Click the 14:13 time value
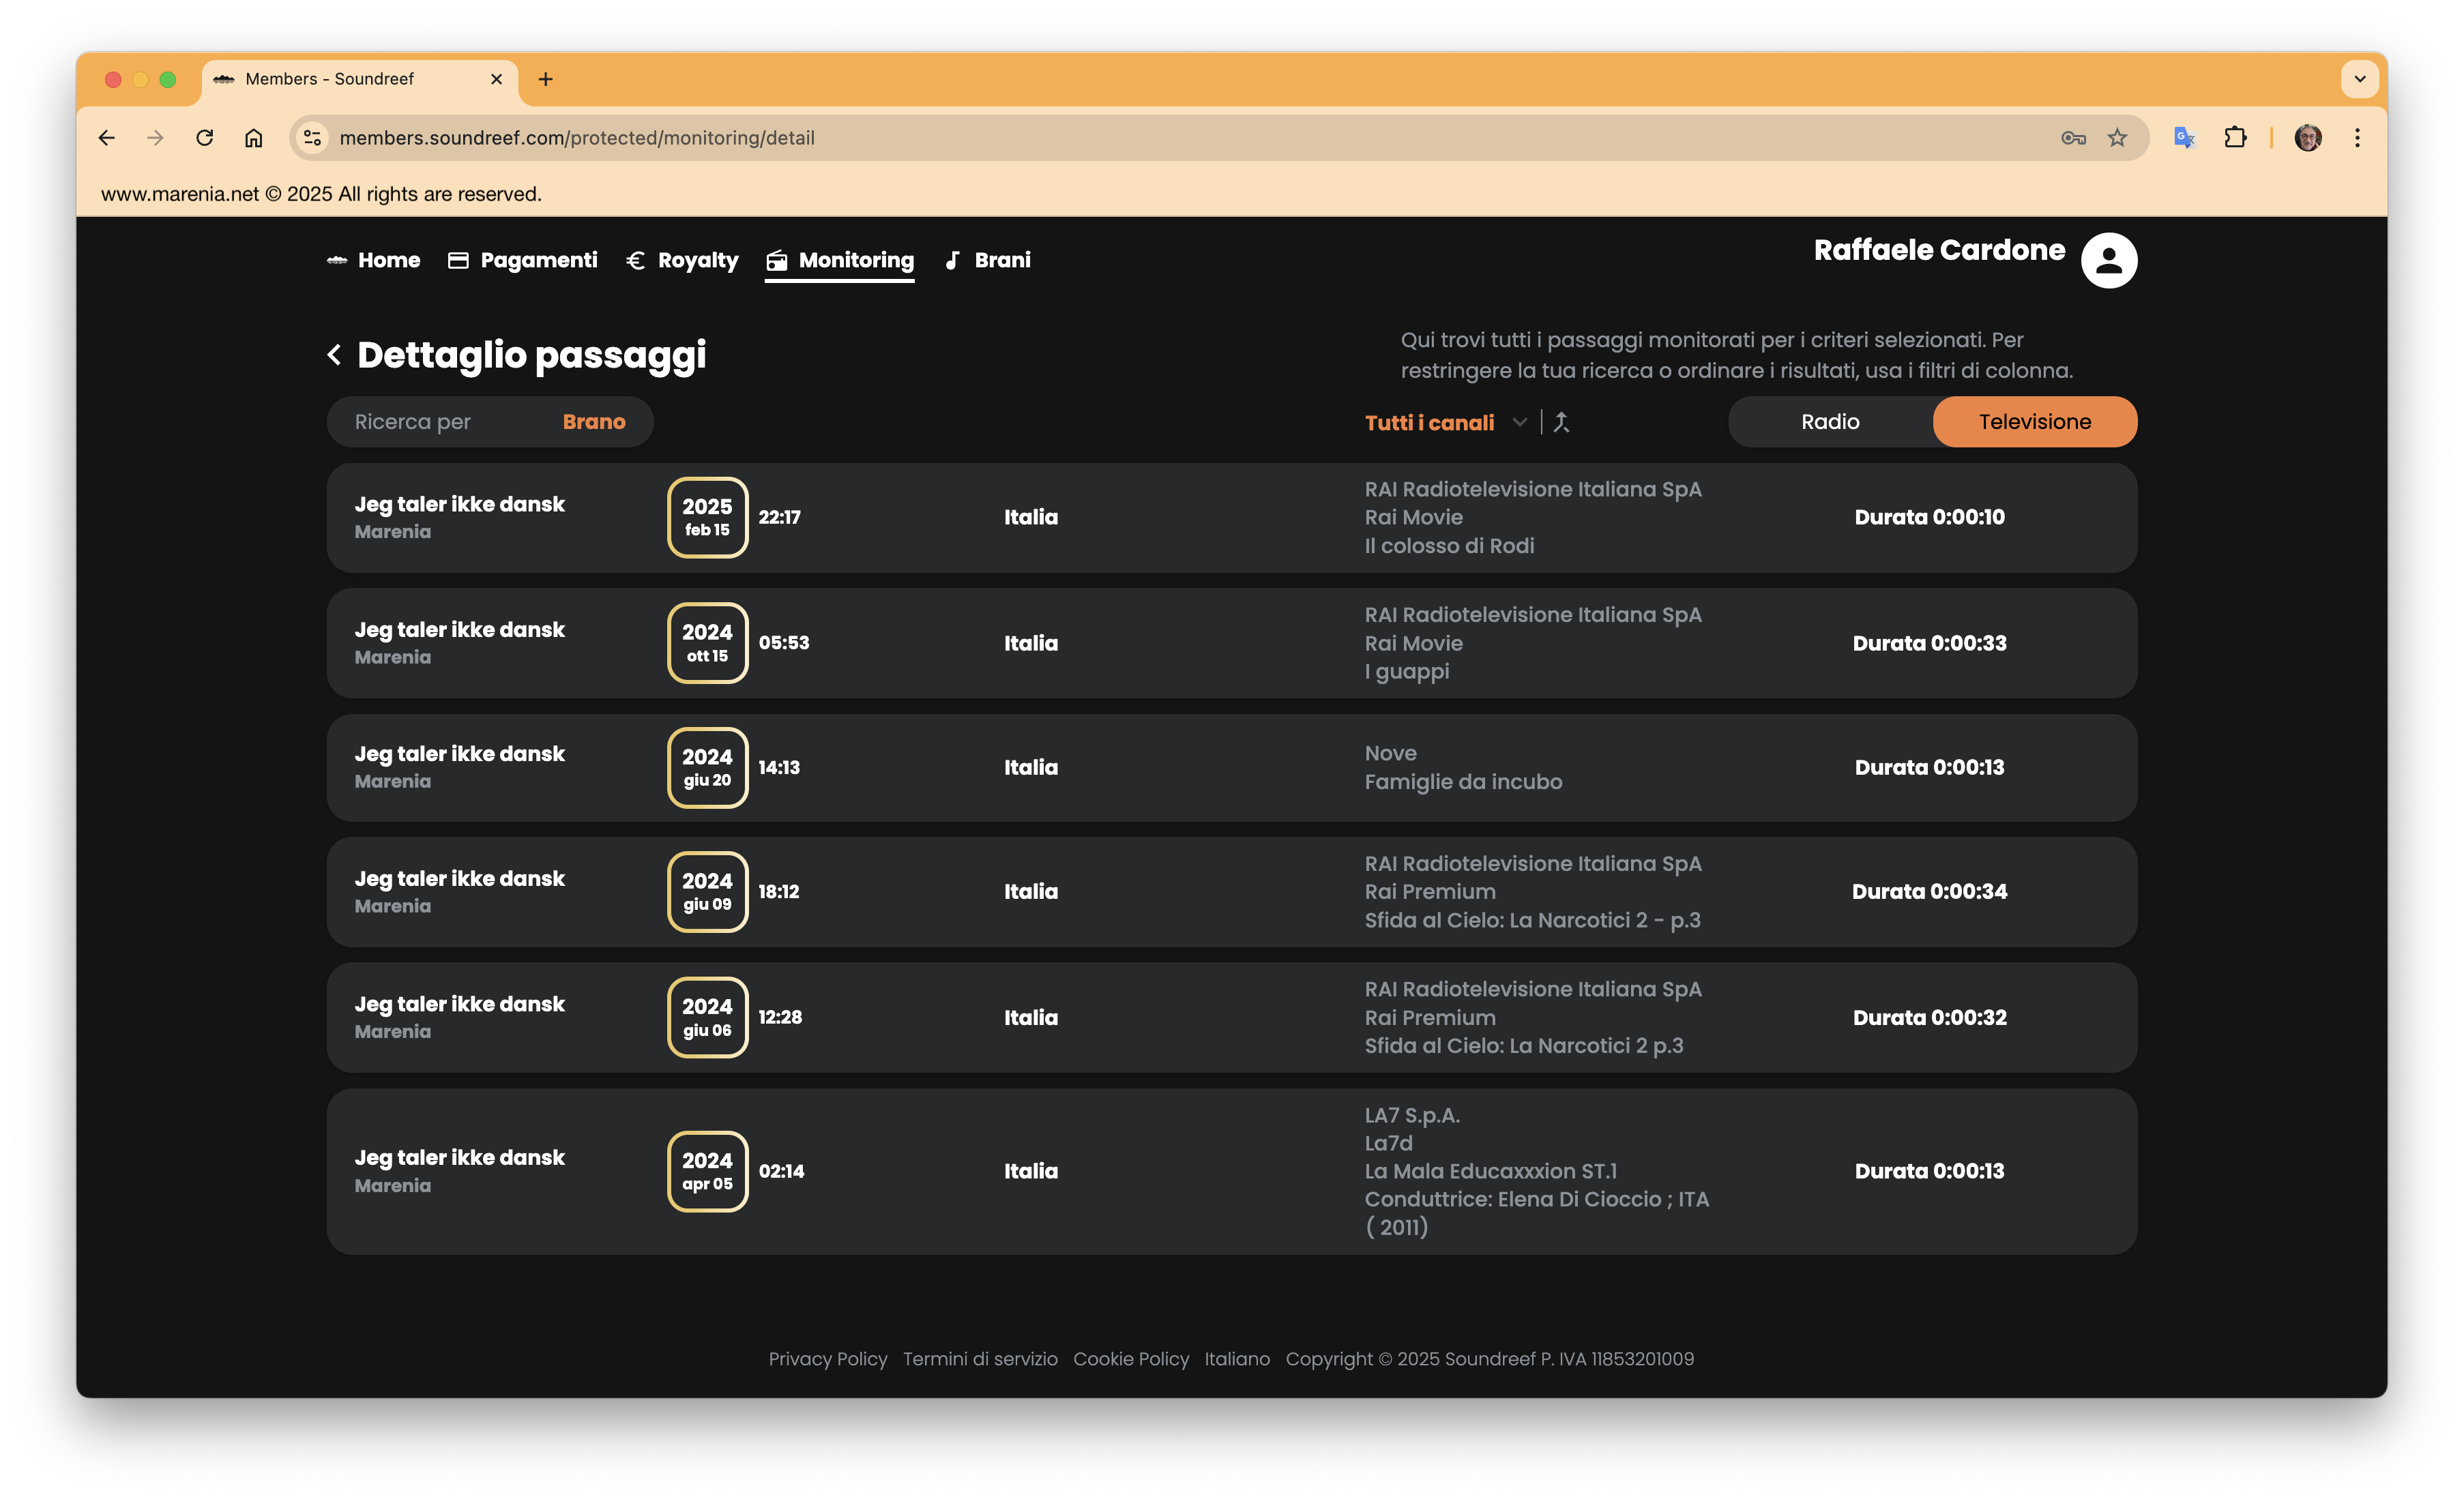Screen dimensions: 2464x1499 (779, 768)
